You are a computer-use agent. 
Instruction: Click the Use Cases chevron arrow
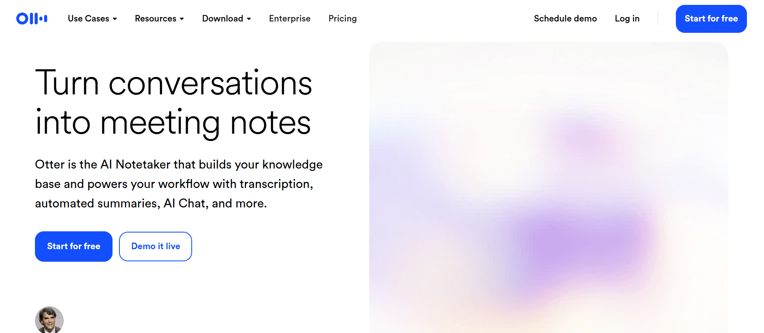pos(115,19)
